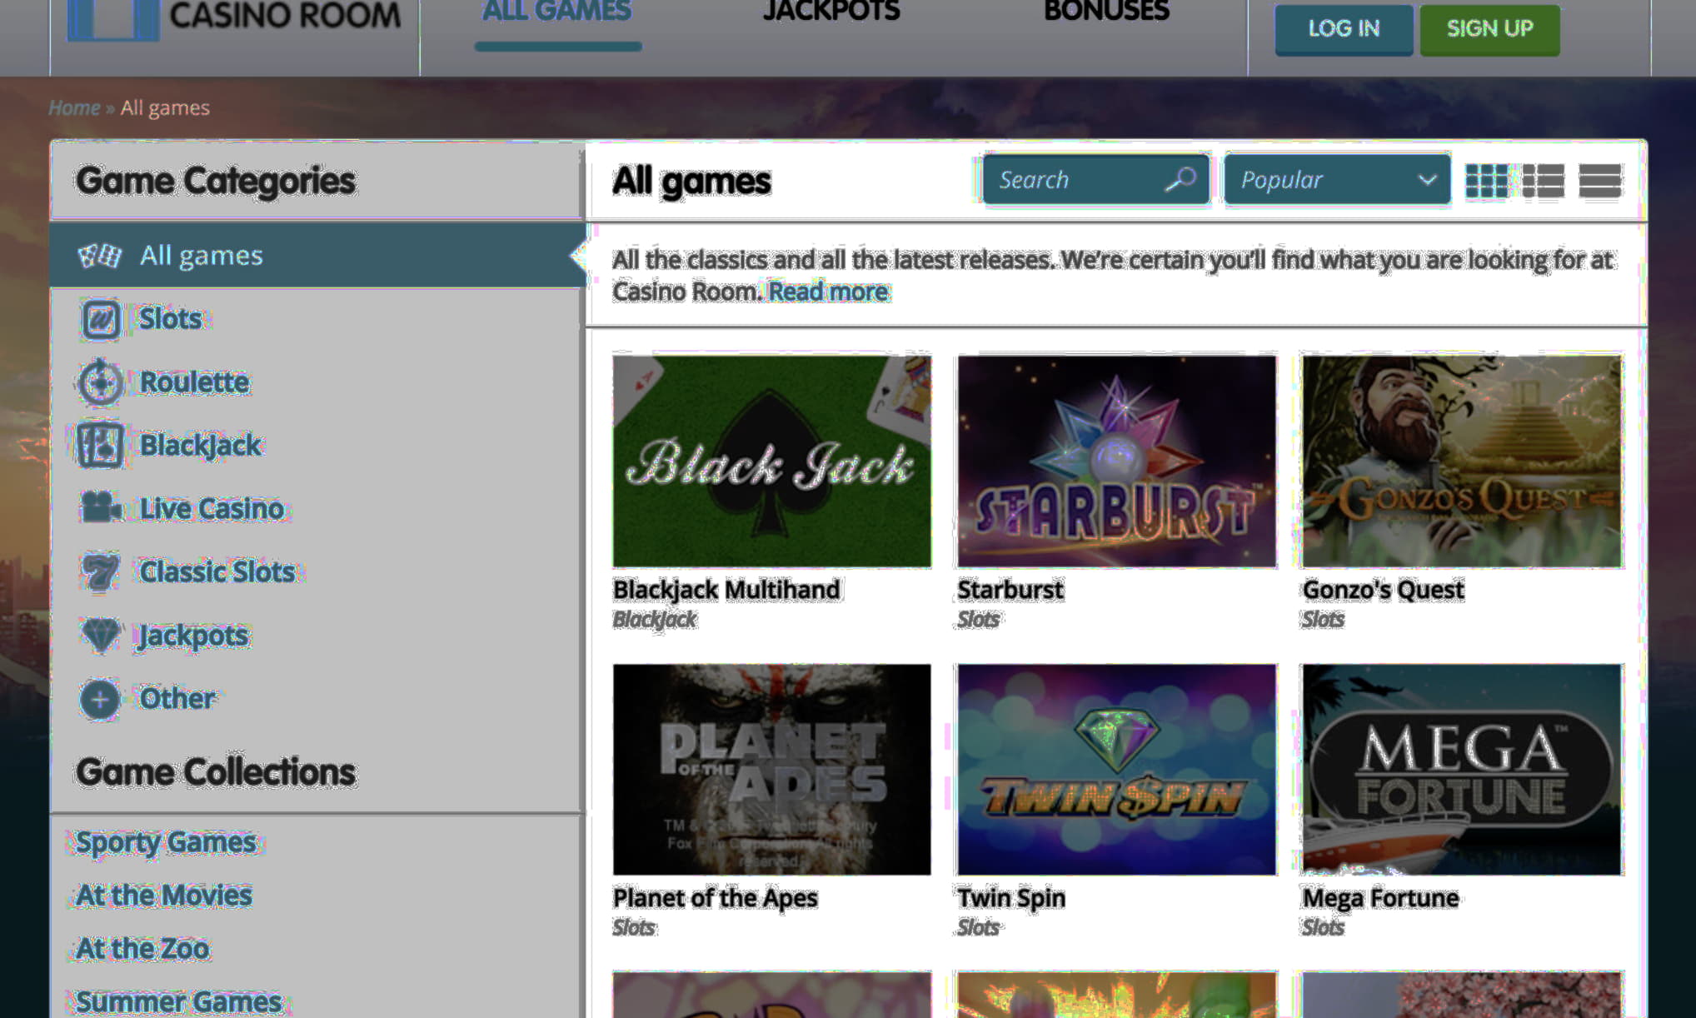Click the Live Casino camera icon
Image resolution: width=1696 pixels, height=1018 pixels.
(101, 507)
